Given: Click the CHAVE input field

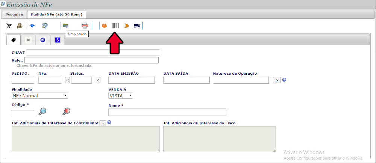Looking at the screenshot, I should 93,53.
